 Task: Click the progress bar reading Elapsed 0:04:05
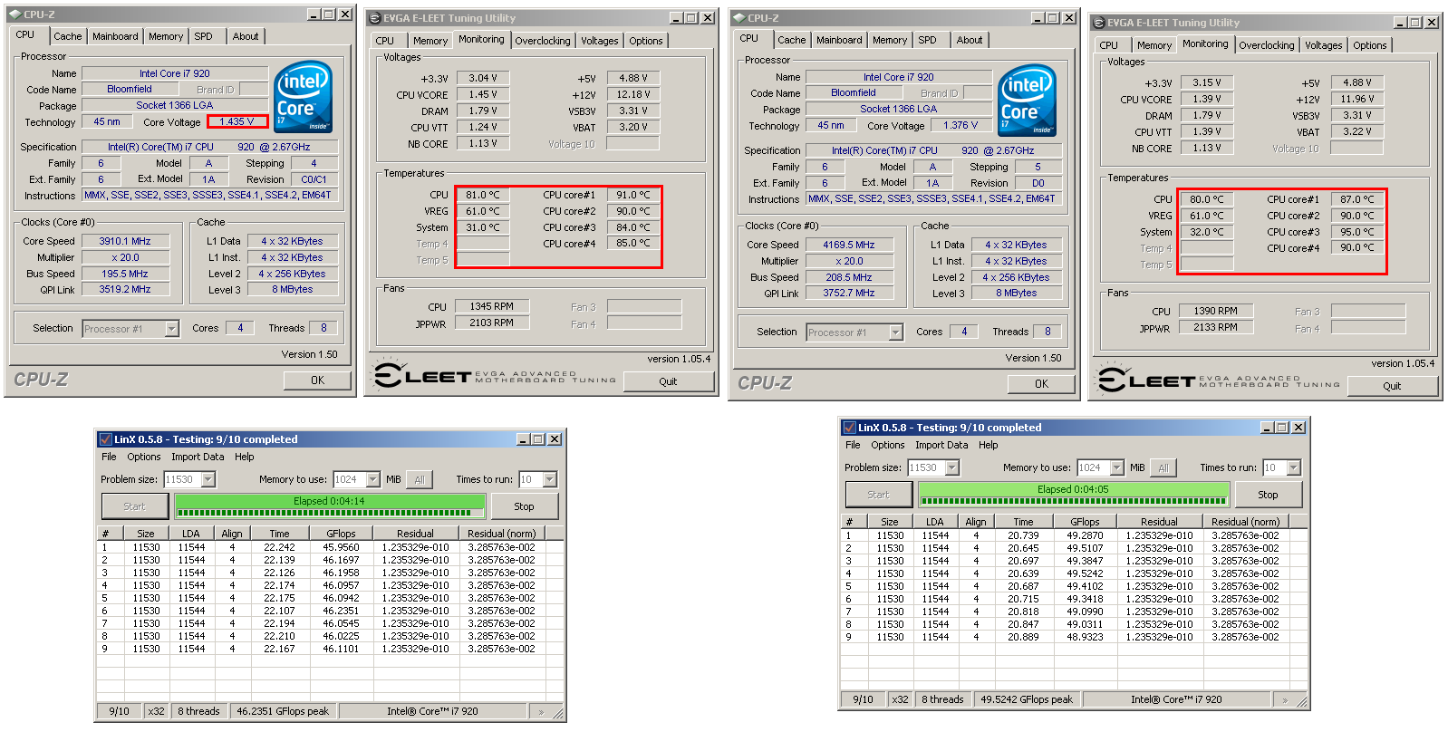(1074, 495)
